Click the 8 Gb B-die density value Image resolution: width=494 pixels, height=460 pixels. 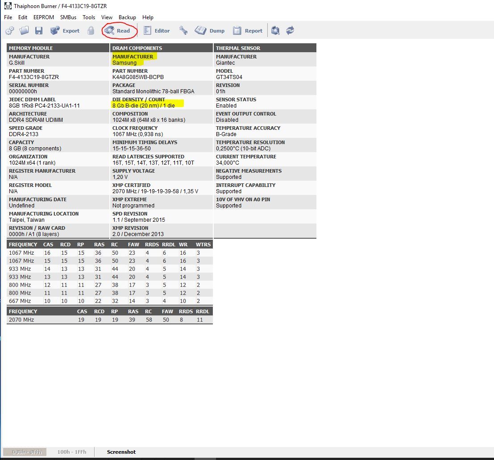(x=144, y=106)
